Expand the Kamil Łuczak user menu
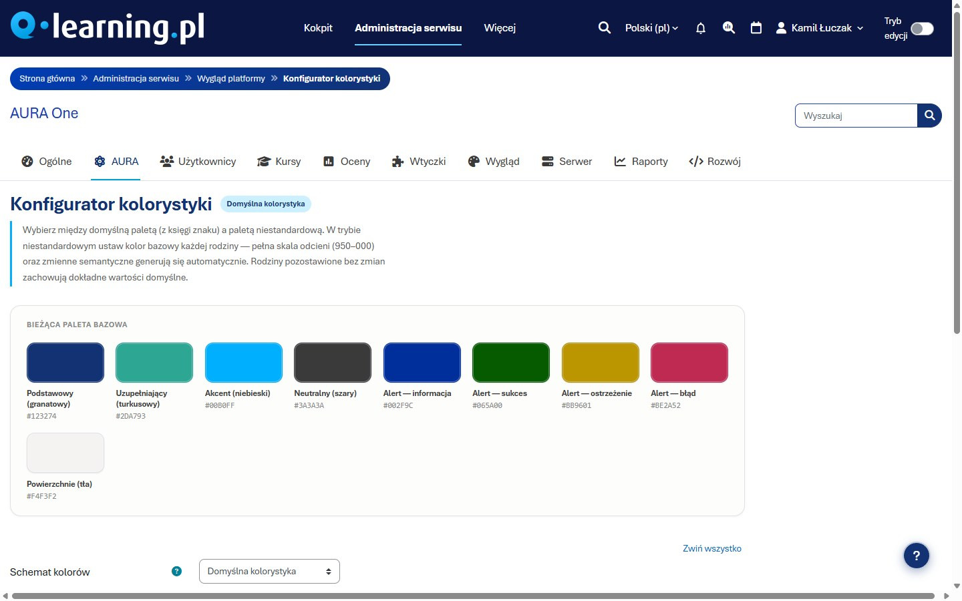Screen dimensions: 962x601 point(820,28)
